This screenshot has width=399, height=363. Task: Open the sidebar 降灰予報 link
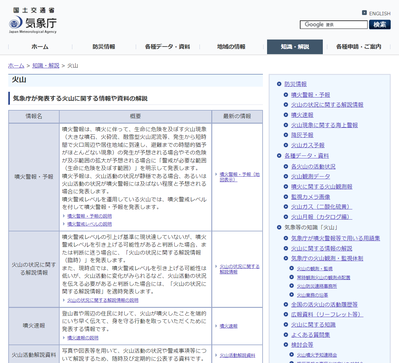302,135
